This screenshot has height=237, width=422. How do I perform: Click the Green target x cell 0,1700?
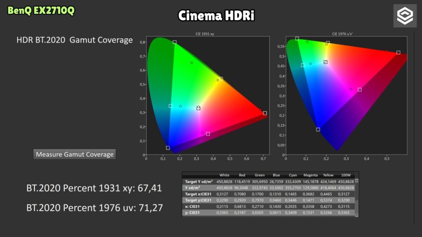258,194
